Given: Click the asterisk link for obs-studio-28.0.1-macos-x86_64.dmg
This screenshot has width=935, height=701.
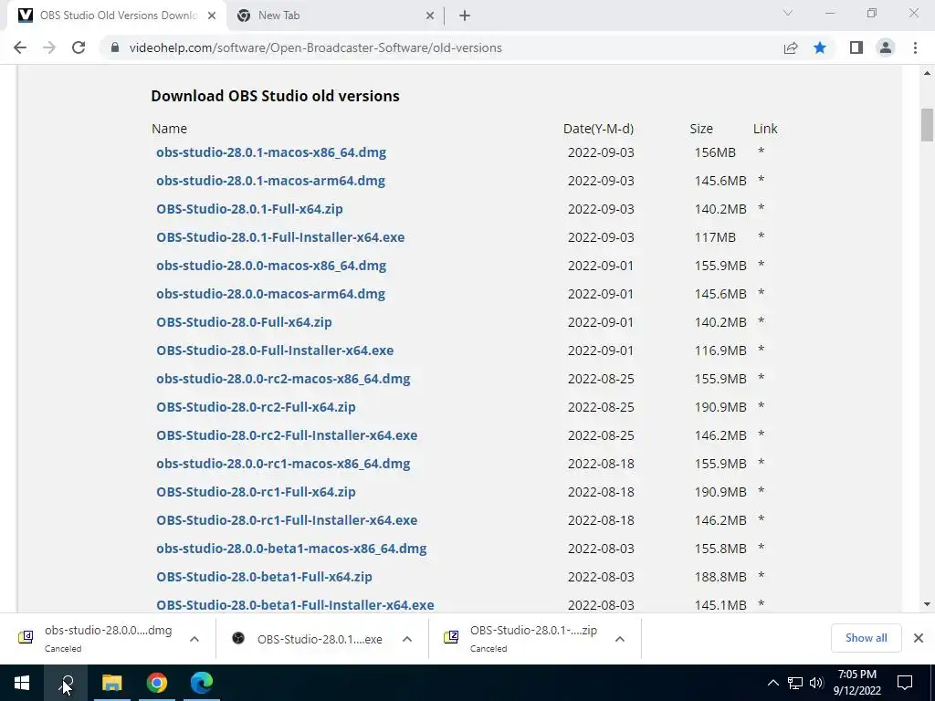Looking at the screenshot, I should [x=761, y=152].
